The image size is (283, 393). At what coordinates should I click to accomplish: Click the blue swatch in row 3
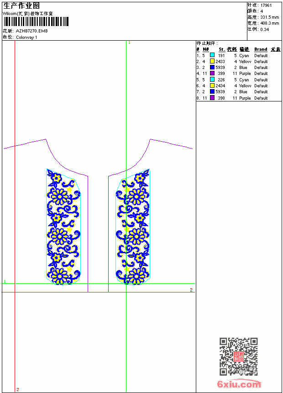pos(212,67)
